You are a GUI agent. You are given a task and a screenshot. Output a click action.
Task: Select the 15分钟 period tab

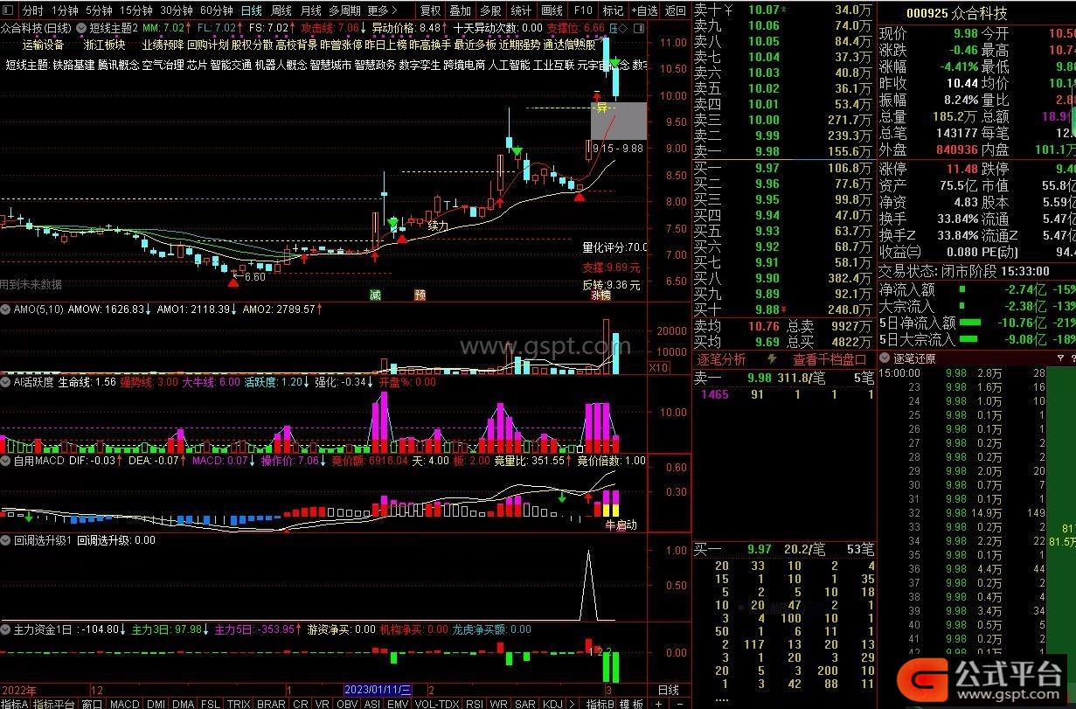pos(136,10)
